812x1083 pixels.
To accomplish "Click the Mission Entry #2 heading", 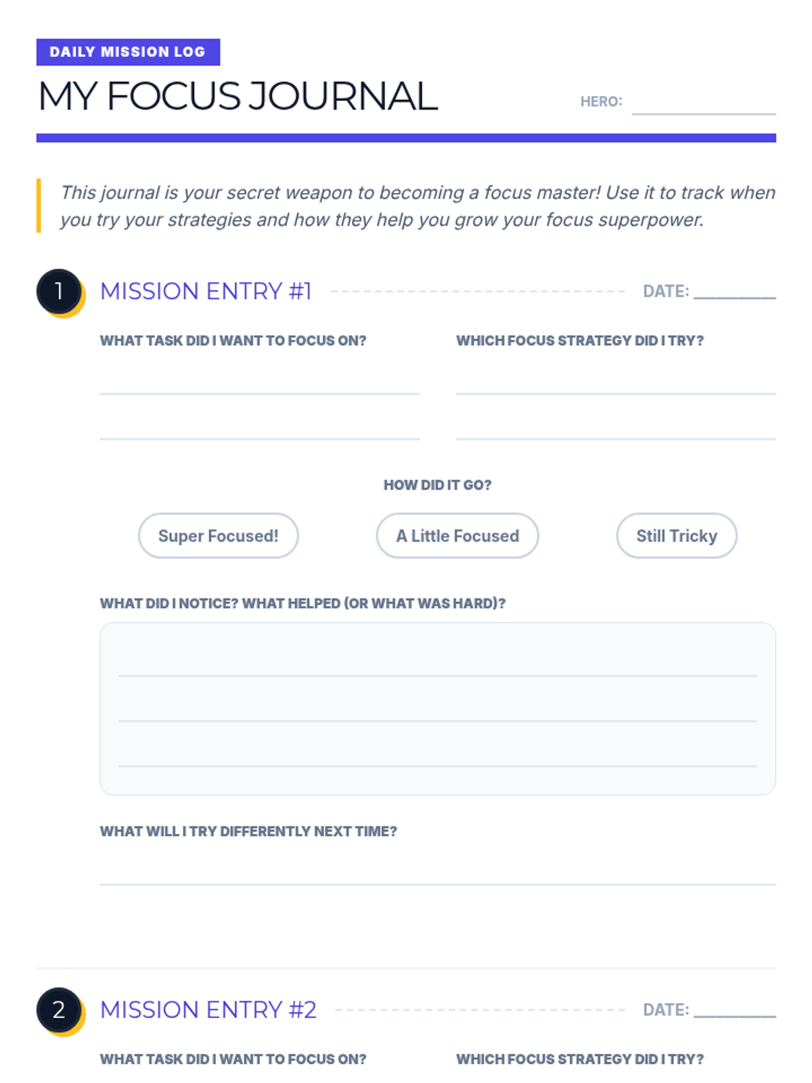I will [208, 1009].
